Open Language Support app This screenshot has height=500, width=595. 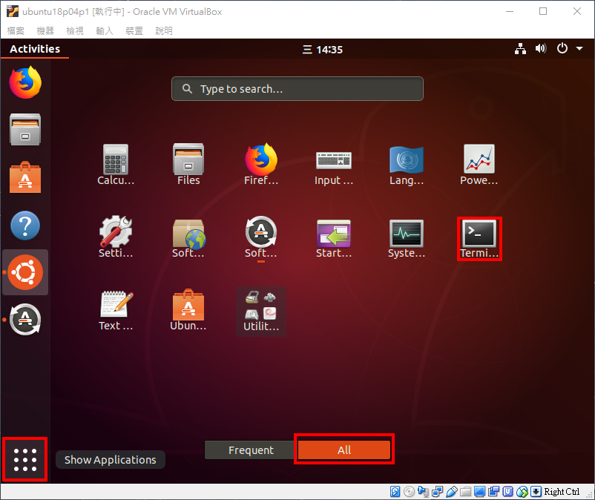407,165
